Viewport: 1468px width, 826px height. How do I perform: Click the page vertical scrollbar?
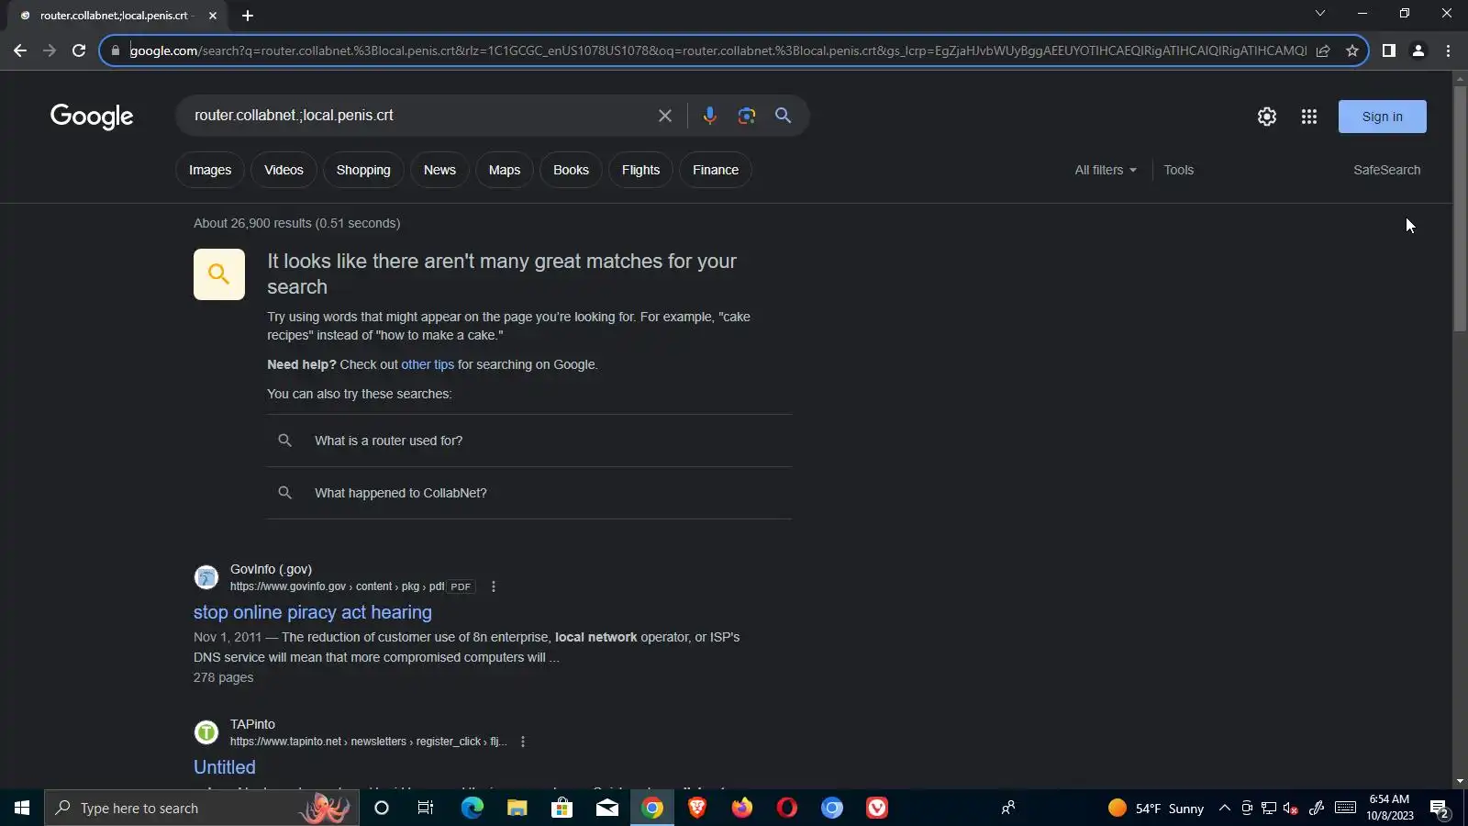pos(1460,208)
